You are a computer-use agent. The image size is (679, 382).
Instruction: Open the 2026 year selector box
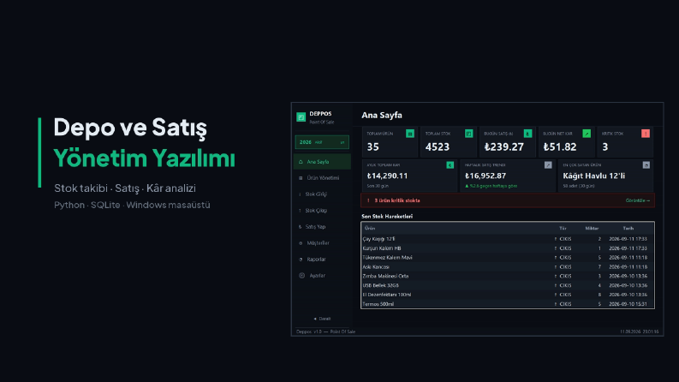click(322, 142)
